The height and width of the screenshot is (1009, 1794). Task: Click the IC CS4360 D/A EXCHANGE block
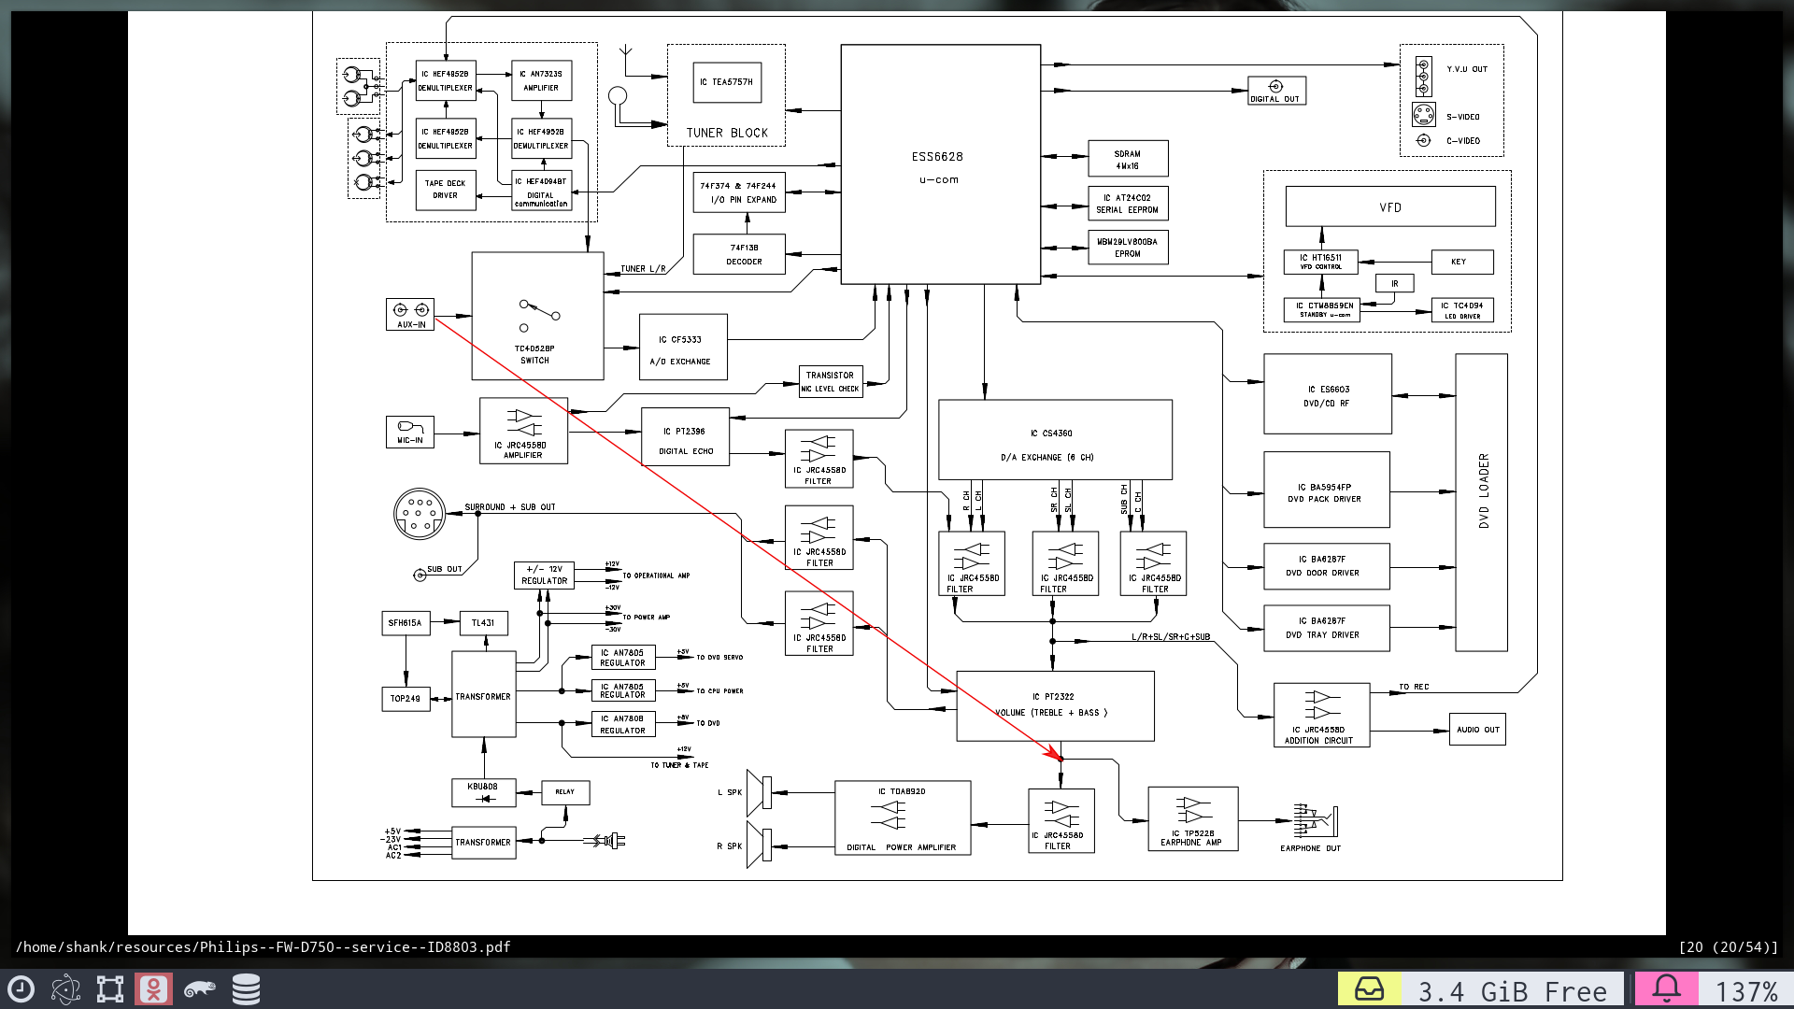(x=1055, y=440)
